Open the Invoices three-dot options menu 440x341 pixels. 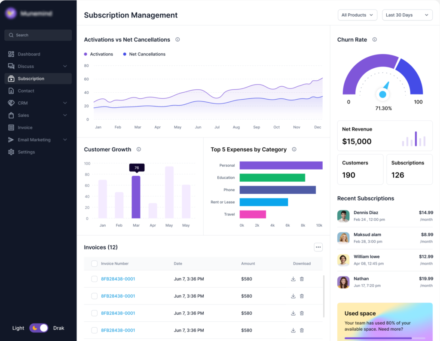(318, 247)
